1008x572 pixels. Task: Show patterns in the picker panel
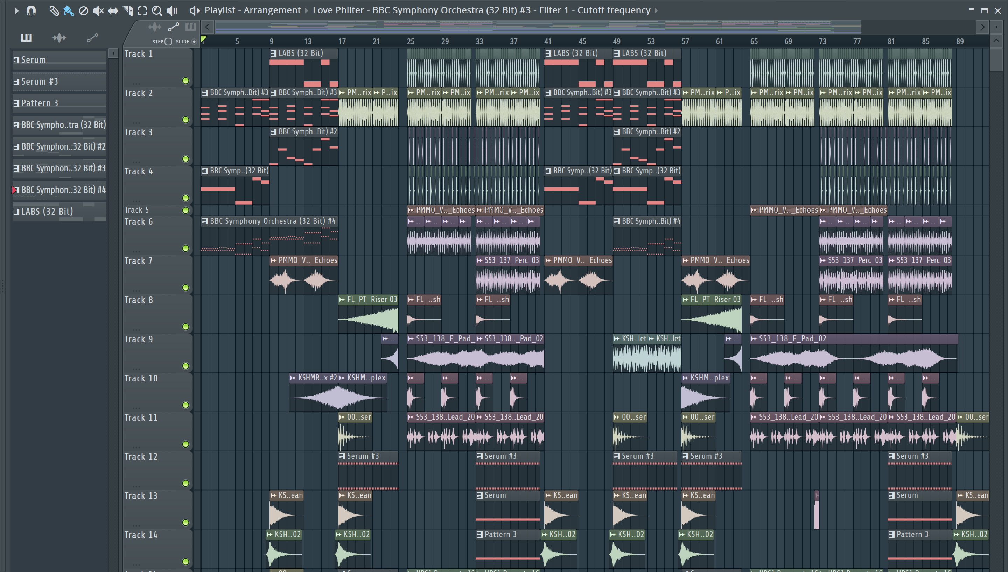26,38
